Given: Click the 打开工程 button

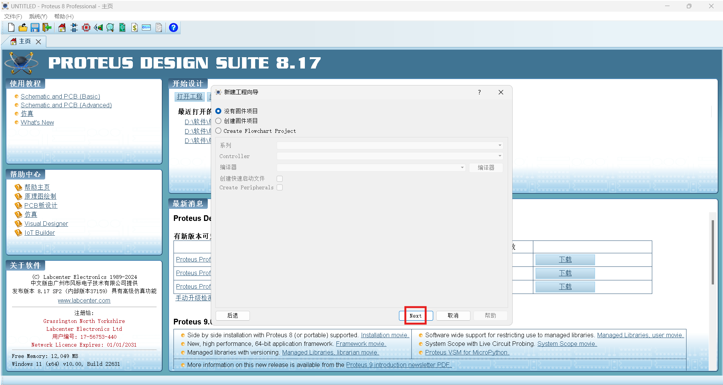Looking at the screenshot, I should tap(190, 97).
